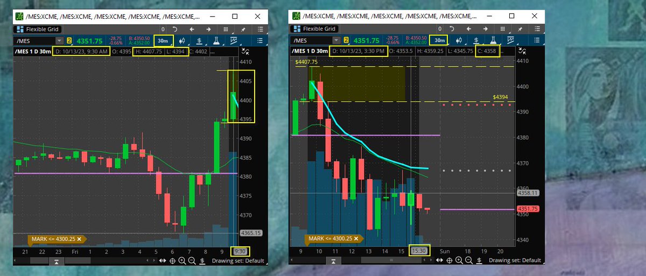Click the forward arrow in the left window
This screenshot has height=276, width=646.
pos(208,29)
